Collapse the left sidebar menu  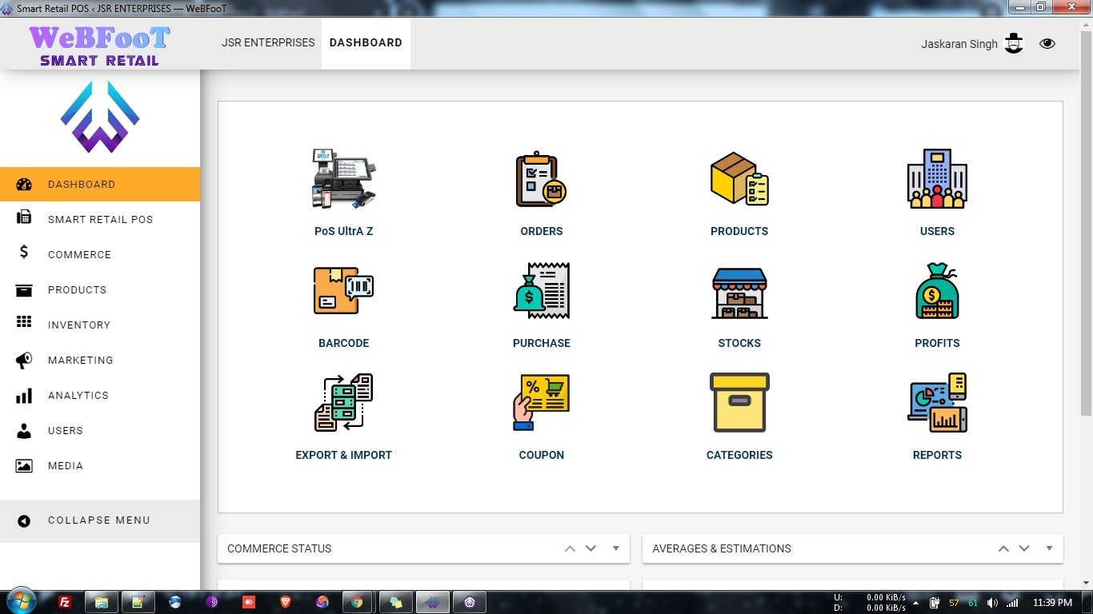coord(99,520)
